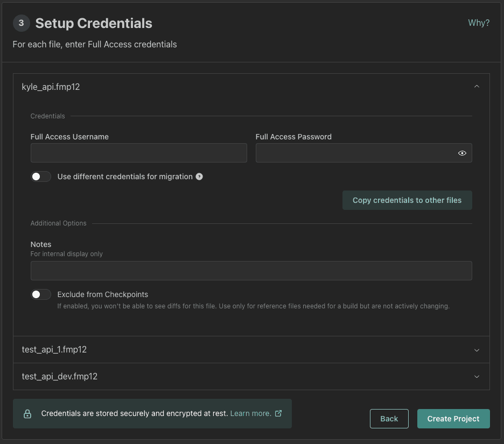Click into the Notes text field
504x444 pixels.
[251, 271]
